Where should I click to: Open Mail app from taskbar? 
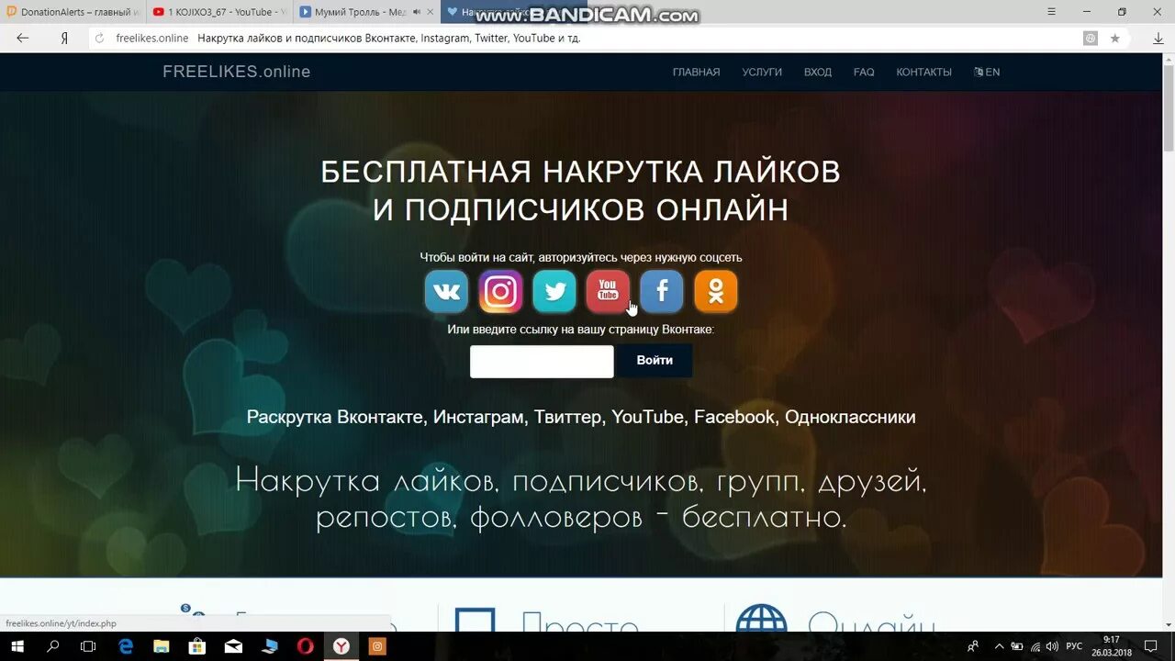point(233,646)
